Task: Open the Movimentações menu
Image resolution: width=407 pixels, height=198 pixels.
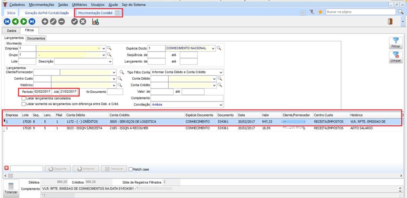Action: (42, 5)
